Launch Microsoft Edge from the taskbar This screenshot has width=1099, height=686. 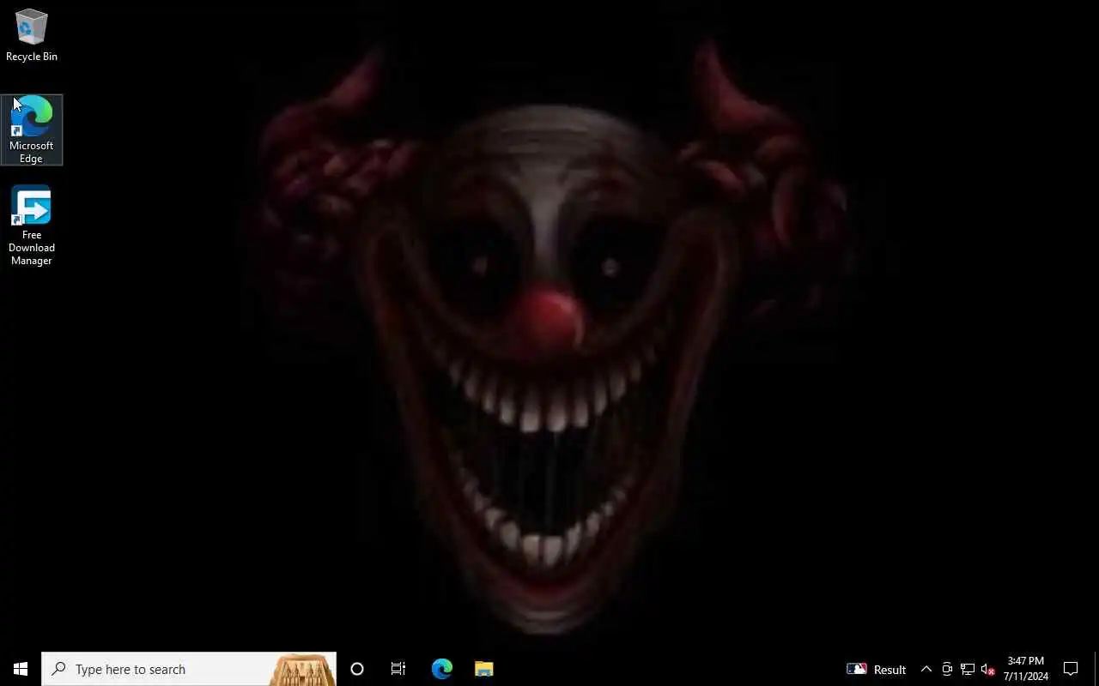[x=442, y=669]
